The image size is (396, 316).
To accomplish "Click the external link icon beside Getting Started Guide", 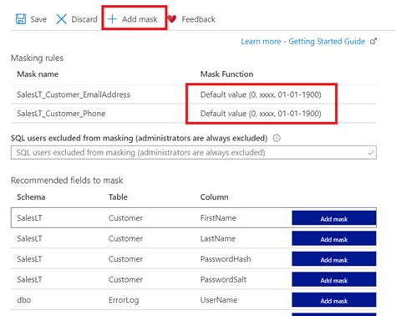I will click(373, 41).
